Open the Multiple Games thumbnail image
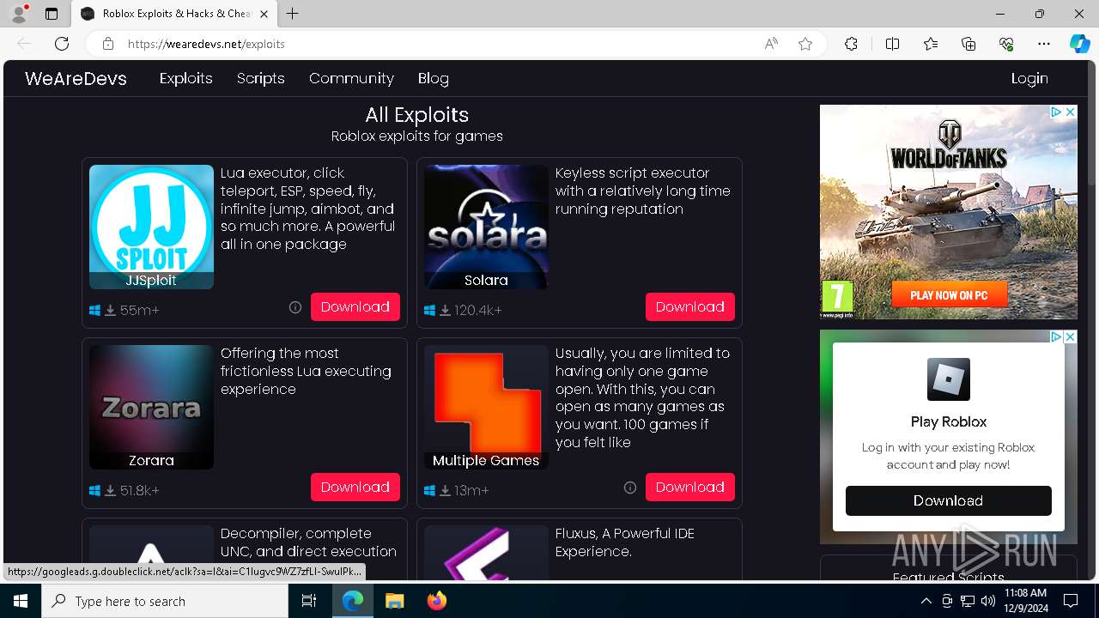 point(486,407)
